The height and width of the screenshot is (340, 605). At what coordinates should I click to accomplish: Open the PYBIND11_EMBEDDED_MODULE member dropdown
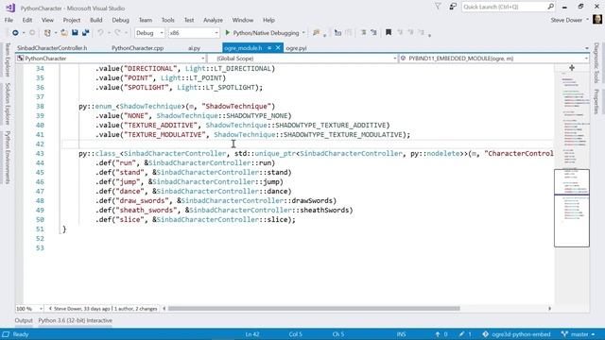[494, 59]
